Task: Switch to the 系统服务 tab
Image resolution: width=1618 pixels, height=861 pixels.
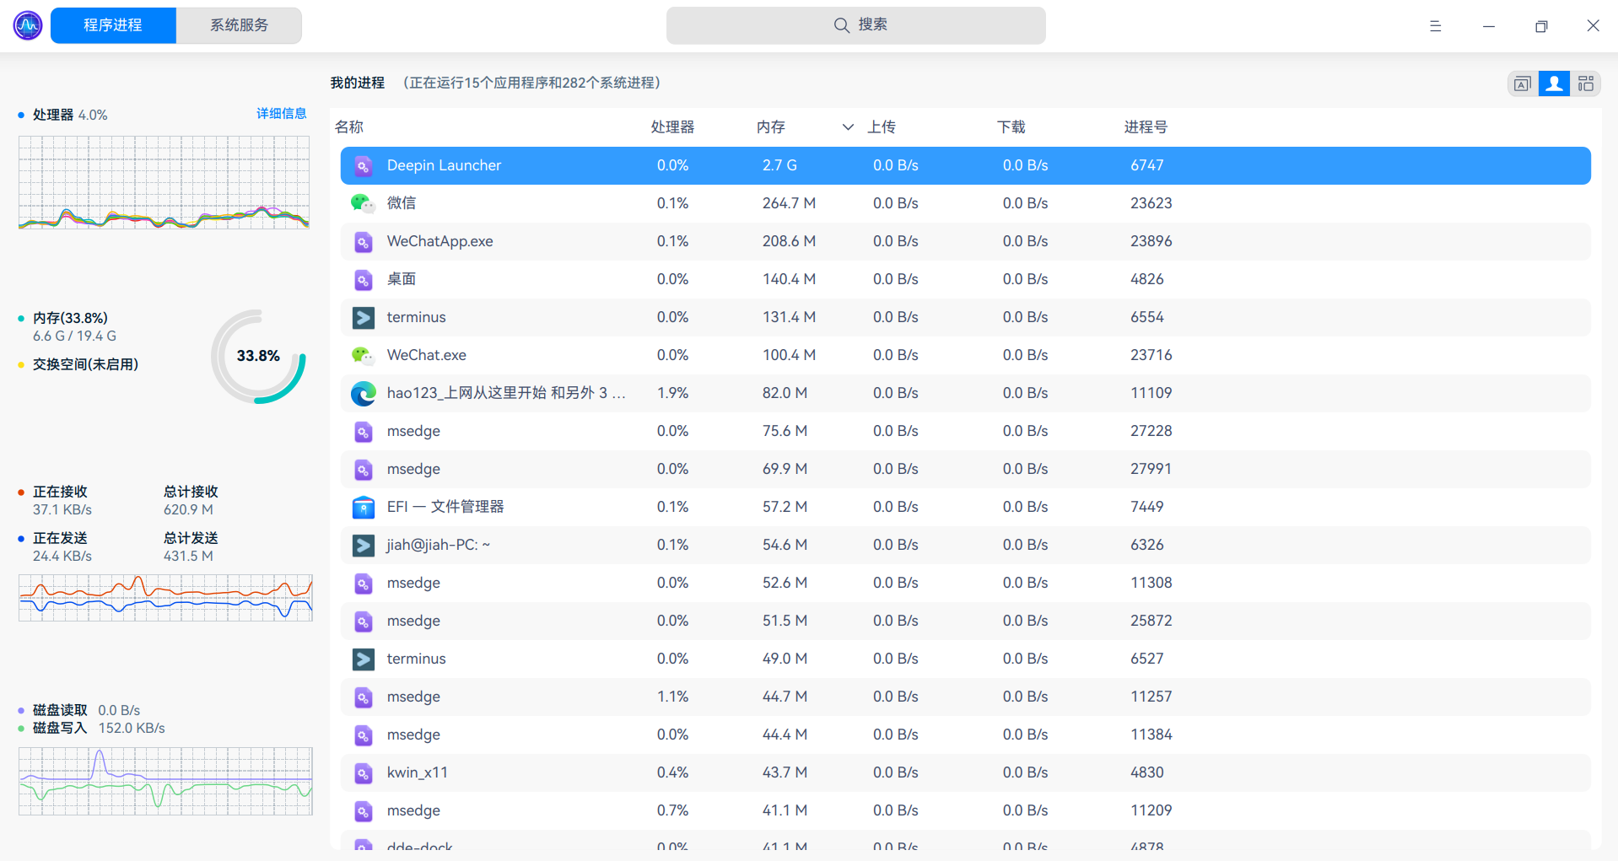Action: (239, 25)
